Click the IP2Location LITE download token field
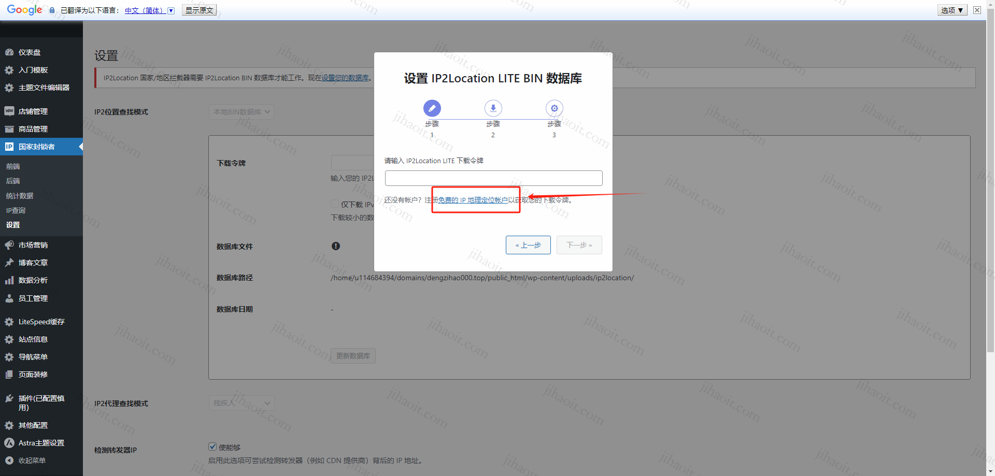 (493, 178)
